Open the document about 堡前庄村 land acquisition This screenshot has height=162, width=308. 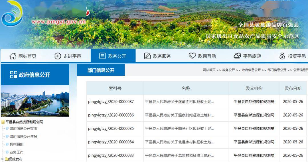(179, 102)
